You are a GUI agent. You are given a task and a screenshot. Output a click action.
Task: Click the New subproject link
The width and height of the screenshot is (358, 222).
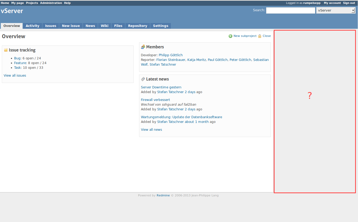245,36
